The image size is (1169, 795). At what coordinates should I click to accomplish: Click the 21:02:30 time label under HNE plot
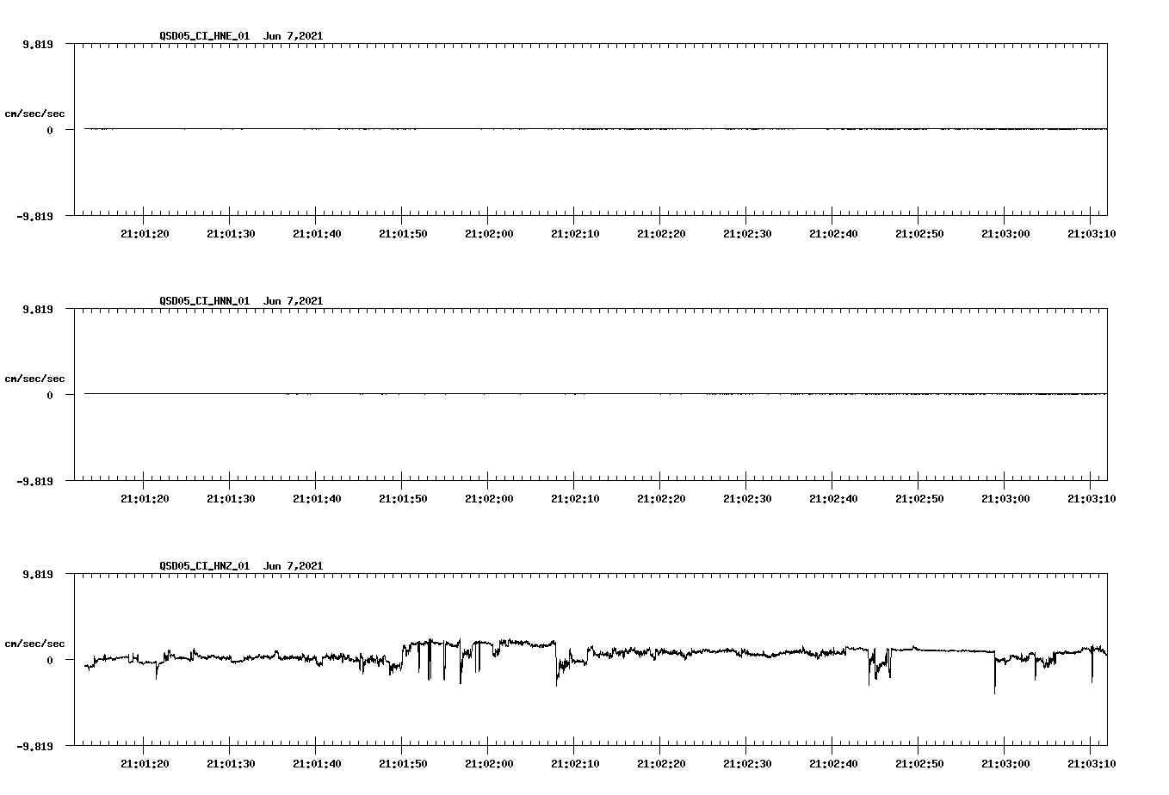[x=747, y=234]
